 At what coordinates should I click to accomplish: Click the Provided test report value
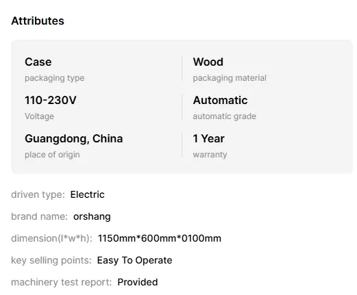[138, 282]
